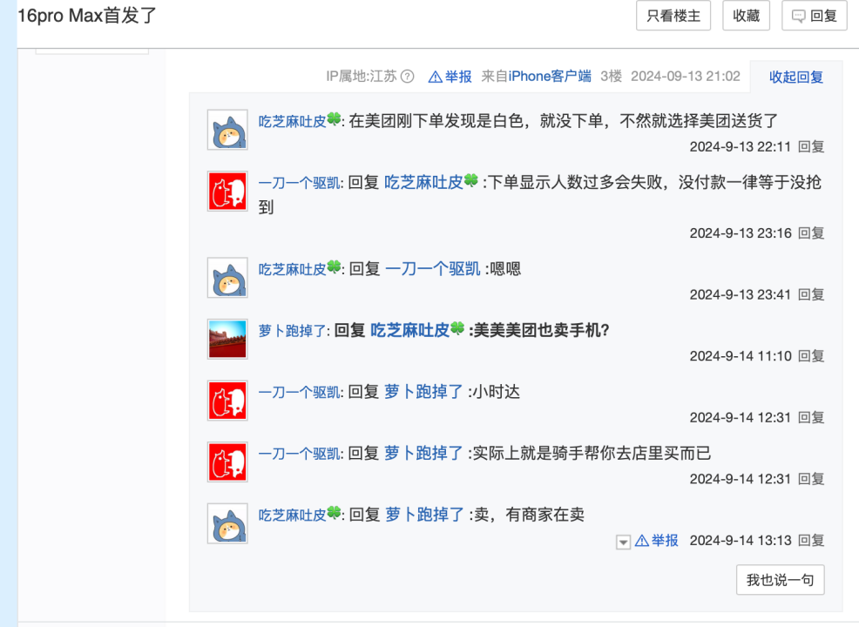859x627 pixels.
Task: Click author name 一刀一个驱凯 on 23:16 comment
Action: tap(300, 183)
